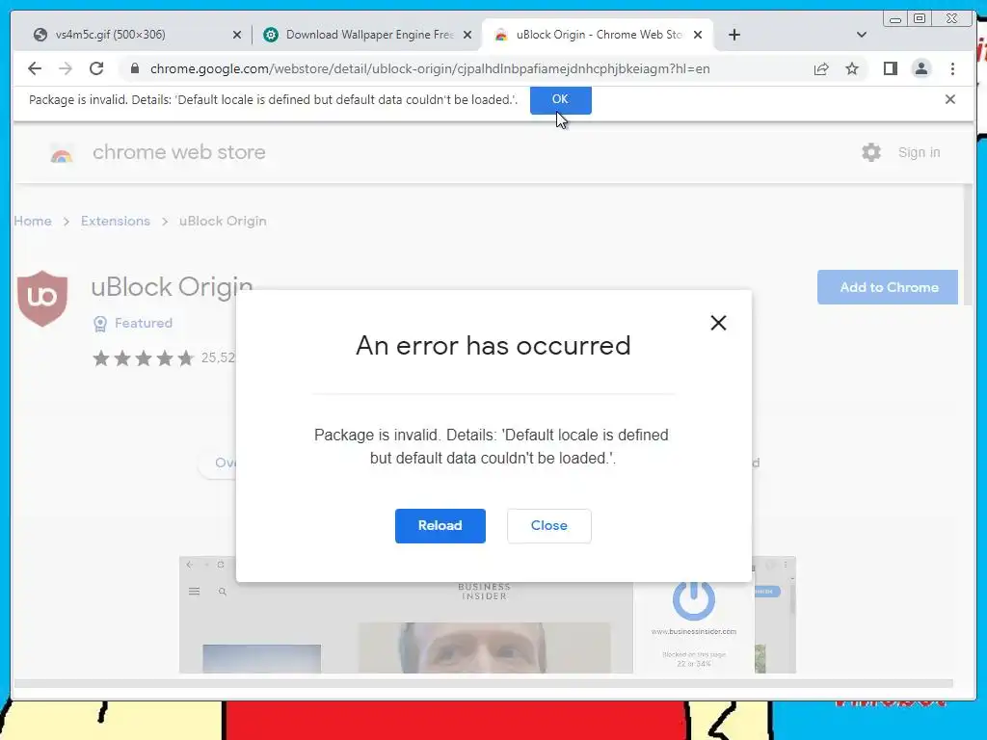Click the uBlock Origin shield icon

(42, 299)
